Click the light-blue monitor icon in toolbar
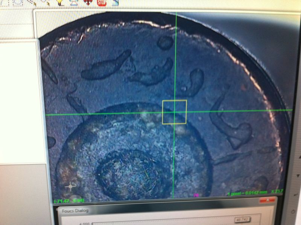The width and height of the screenshot is (301, 225). tap(74, 2)
